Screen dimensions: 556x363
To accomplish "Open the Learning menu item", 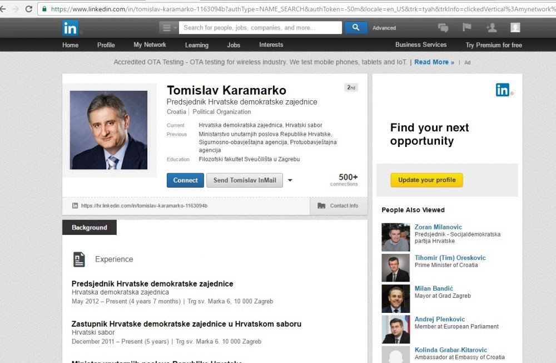I will [197, 45].
